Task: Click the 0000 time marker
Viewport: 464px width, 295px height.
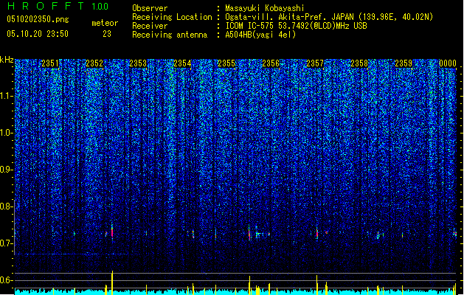Action: click(x=448, y=63)
